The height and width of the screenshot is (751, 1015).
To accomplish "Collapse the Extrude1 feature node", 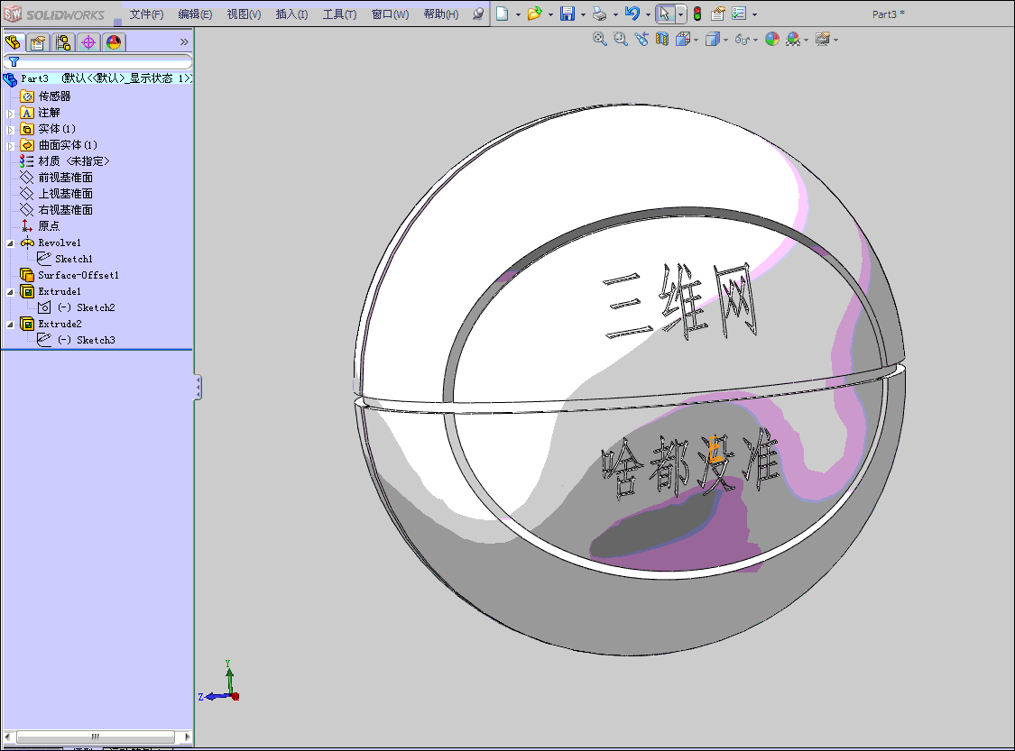I will (10, 292).
